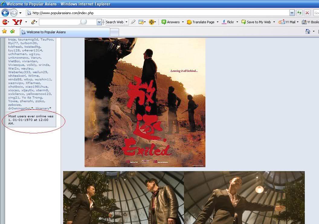Click username link Viviesque

point(16,65)
